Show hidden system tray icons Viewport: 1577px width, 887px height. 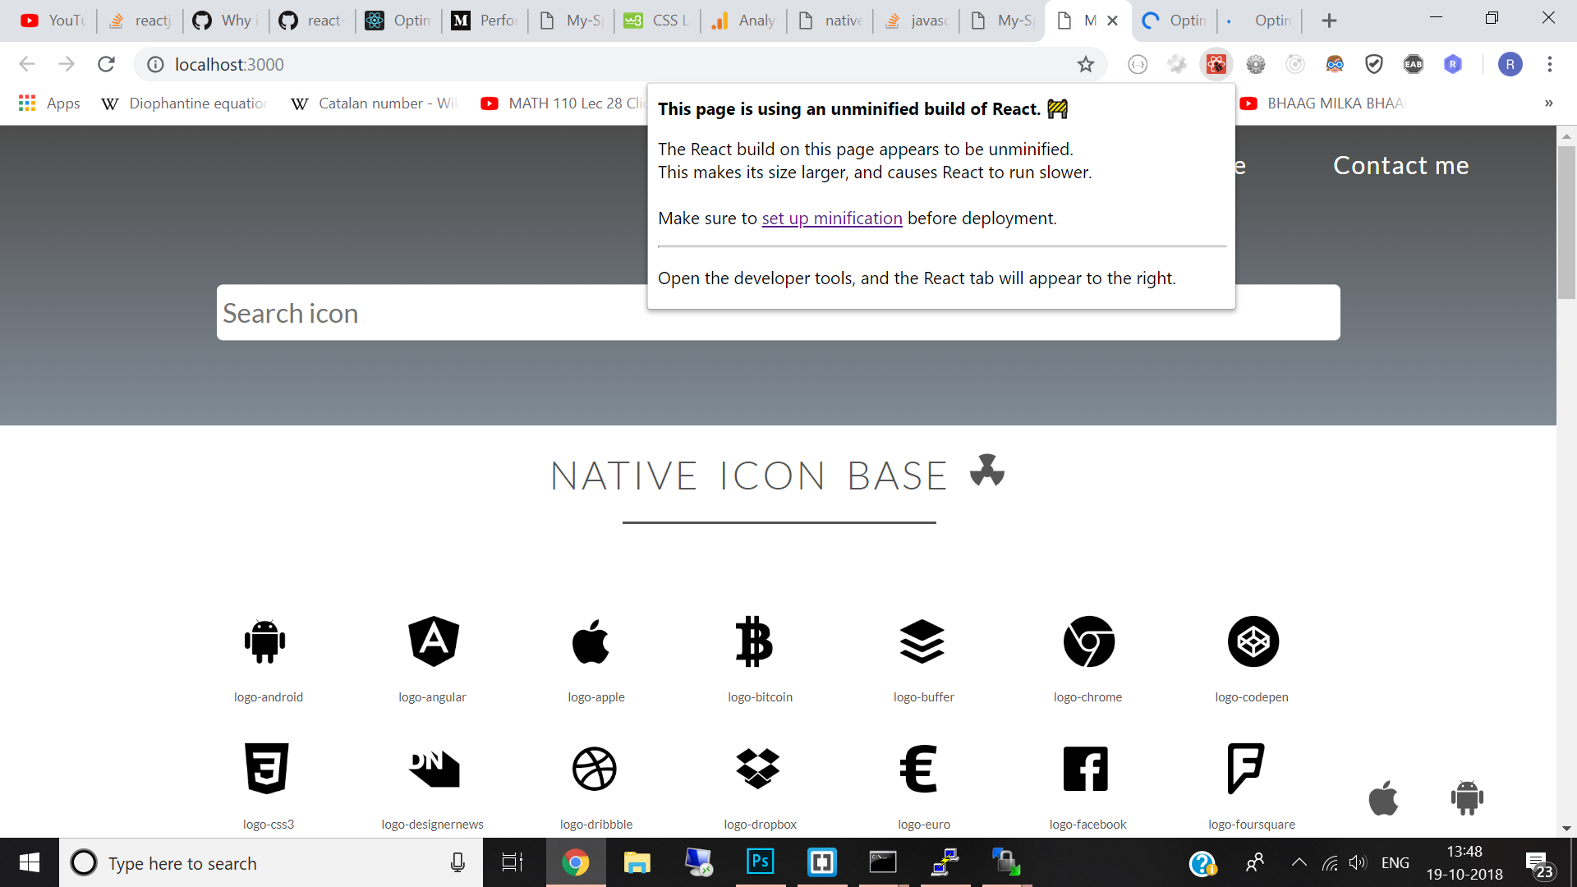pyautogui.click(x=1299, y=862)
